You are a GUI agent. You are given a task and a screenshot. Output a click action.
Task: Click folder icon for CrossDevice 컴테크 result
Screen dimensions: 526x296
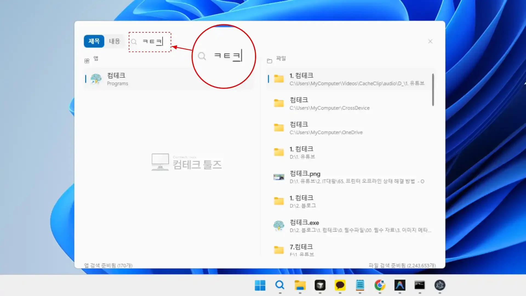point(279,103)
